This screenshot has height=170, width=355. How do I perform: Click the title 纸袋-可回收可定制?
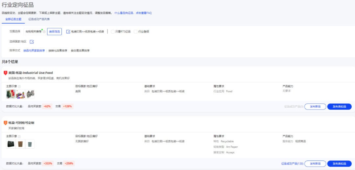coord(21,123)
